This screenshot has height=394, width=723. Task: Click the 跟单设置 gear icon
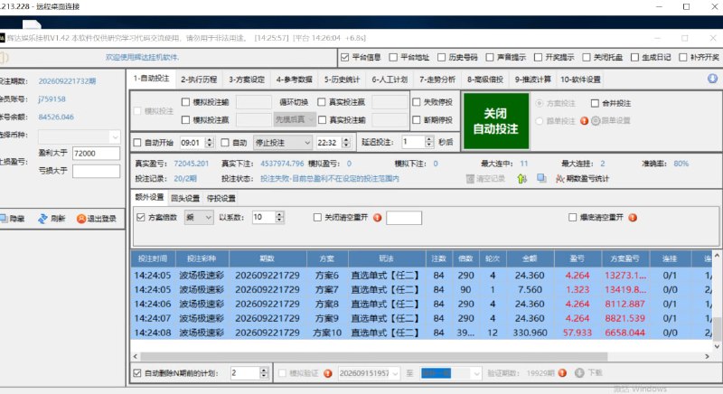pos(596,121)
